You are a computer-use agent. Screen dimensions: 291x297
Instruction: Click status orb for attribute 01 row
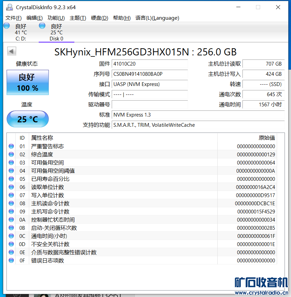(x=11, y=146)
